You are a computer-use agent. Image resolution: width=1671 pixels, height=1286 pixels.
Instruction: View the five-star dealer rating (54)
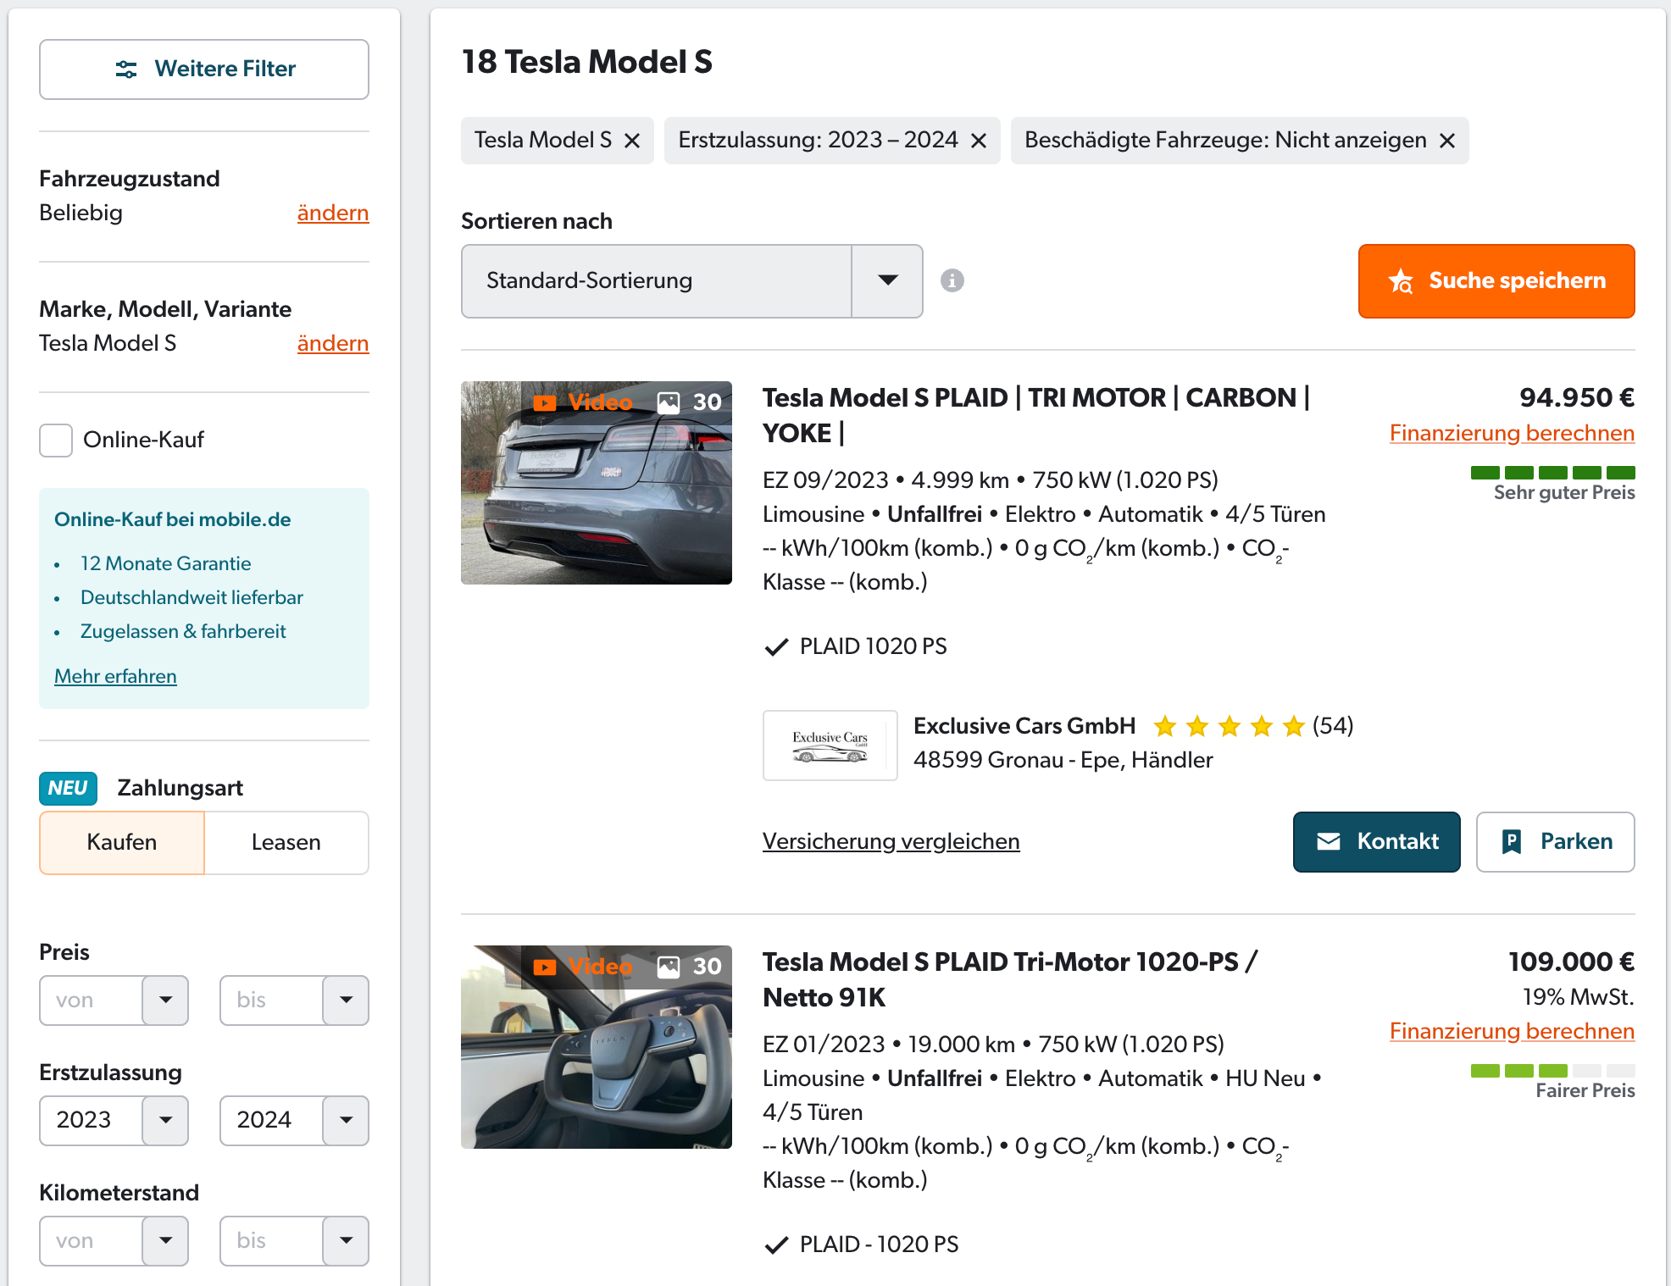click(x=1252, y=726)
